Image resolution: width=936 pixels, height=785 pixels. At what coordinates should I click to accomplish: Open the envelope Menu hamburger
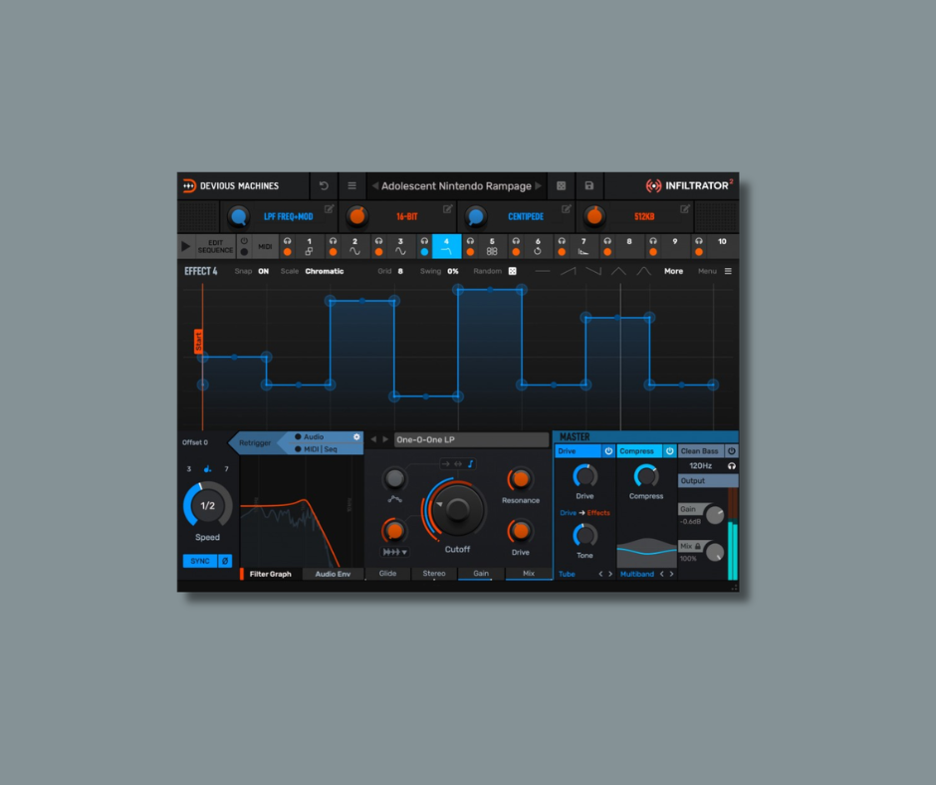[x=728, y=271]
